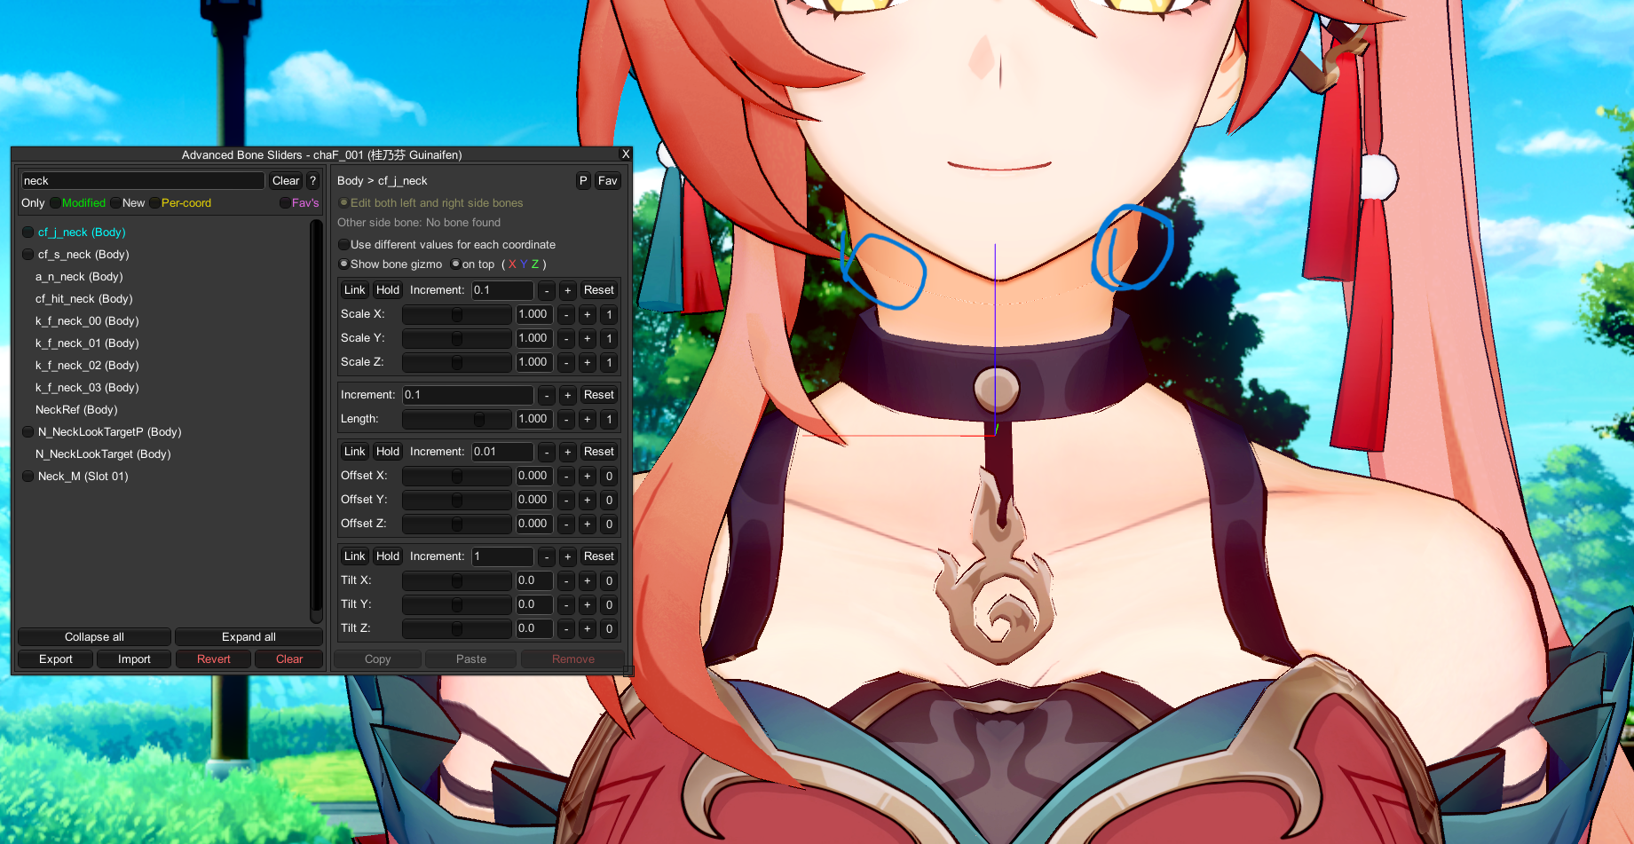Click the search field containing 'neck'
This screenshot has width=1634, height=844.
(x=142, y=180)
